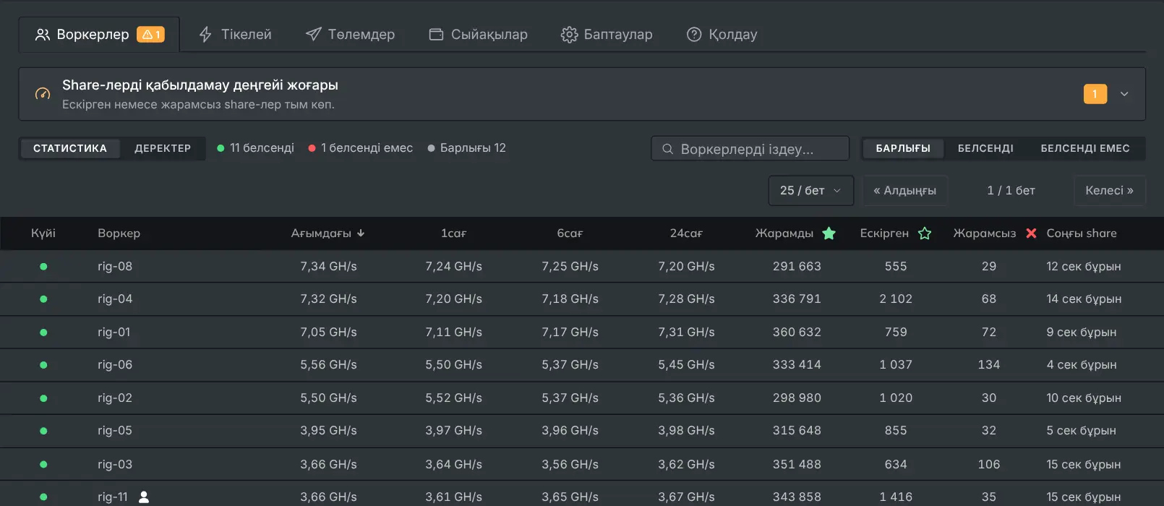Click the green 11 белсенді indicator
1164x506 pixels.
pyautogui.click(x=255, y=148)
